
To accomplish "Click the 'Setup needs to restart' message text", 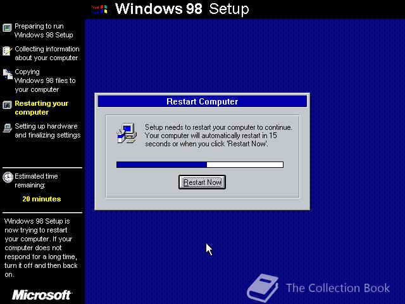I will click(218, 136).
